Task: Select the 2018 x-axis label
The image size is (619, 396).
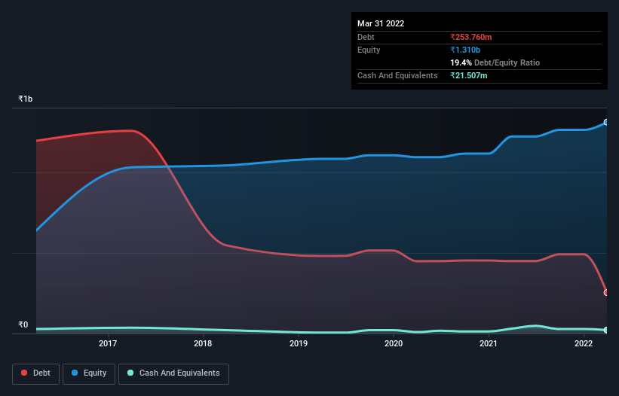Action: (203, 343)
